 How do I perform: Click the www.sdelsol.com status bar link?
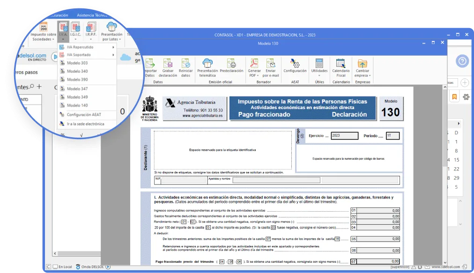(445, 267)
